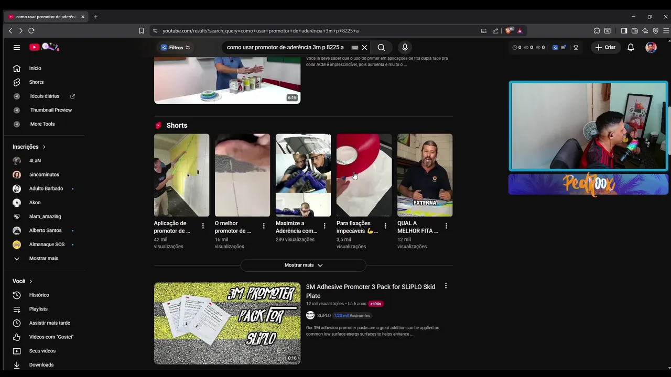Expand Mostrar mais in subscriptions list
Image resolution: width=671 pixels, height=377 pixels.
[x=45, y=259]
